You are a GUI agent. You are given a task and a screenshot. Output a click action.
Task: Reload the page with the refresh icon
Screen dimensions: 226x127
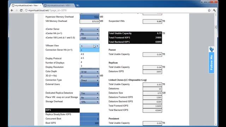[x=21, y=10]
